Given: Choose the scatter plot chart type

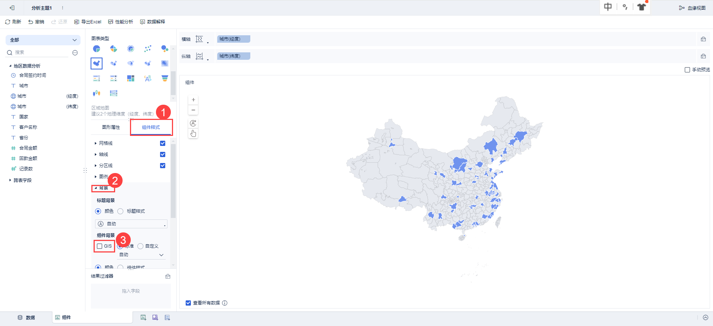Looking at the screenshot, I should [148, 49].
